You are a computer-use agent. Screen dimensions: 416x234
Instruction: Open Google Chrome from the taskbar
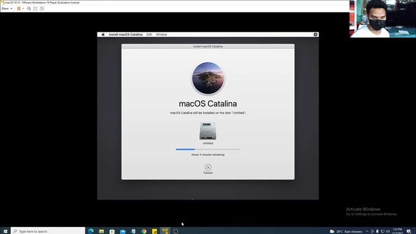coord(144,231)
